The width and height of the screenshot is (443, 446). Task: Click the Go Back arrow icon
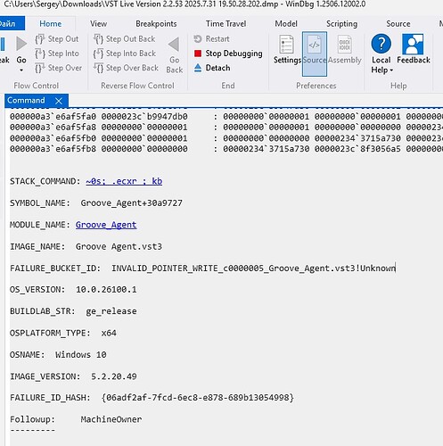tap(174, 44)
